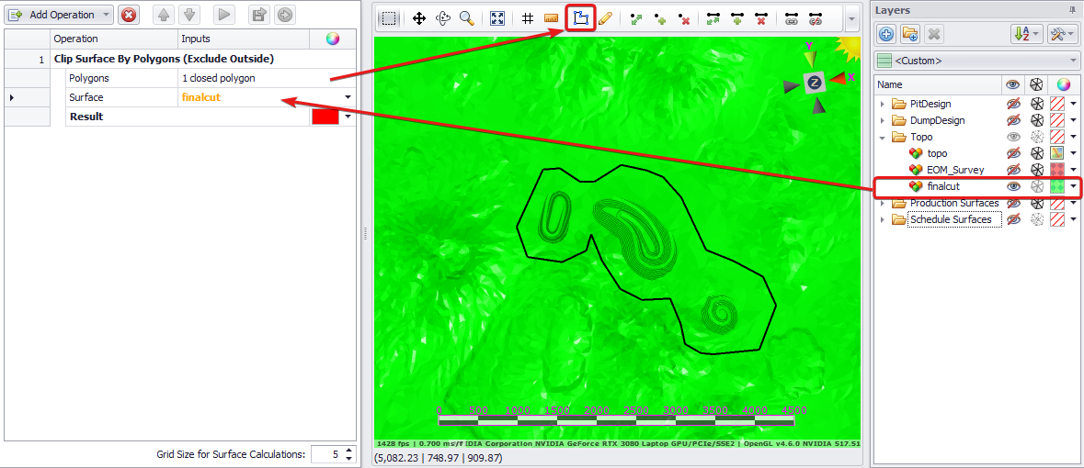Click the add new layer icon

886,34
